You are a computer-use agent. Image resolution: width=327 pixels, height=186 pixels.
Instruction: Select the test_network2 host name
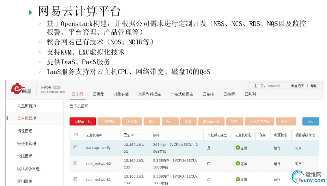point(98,164)
